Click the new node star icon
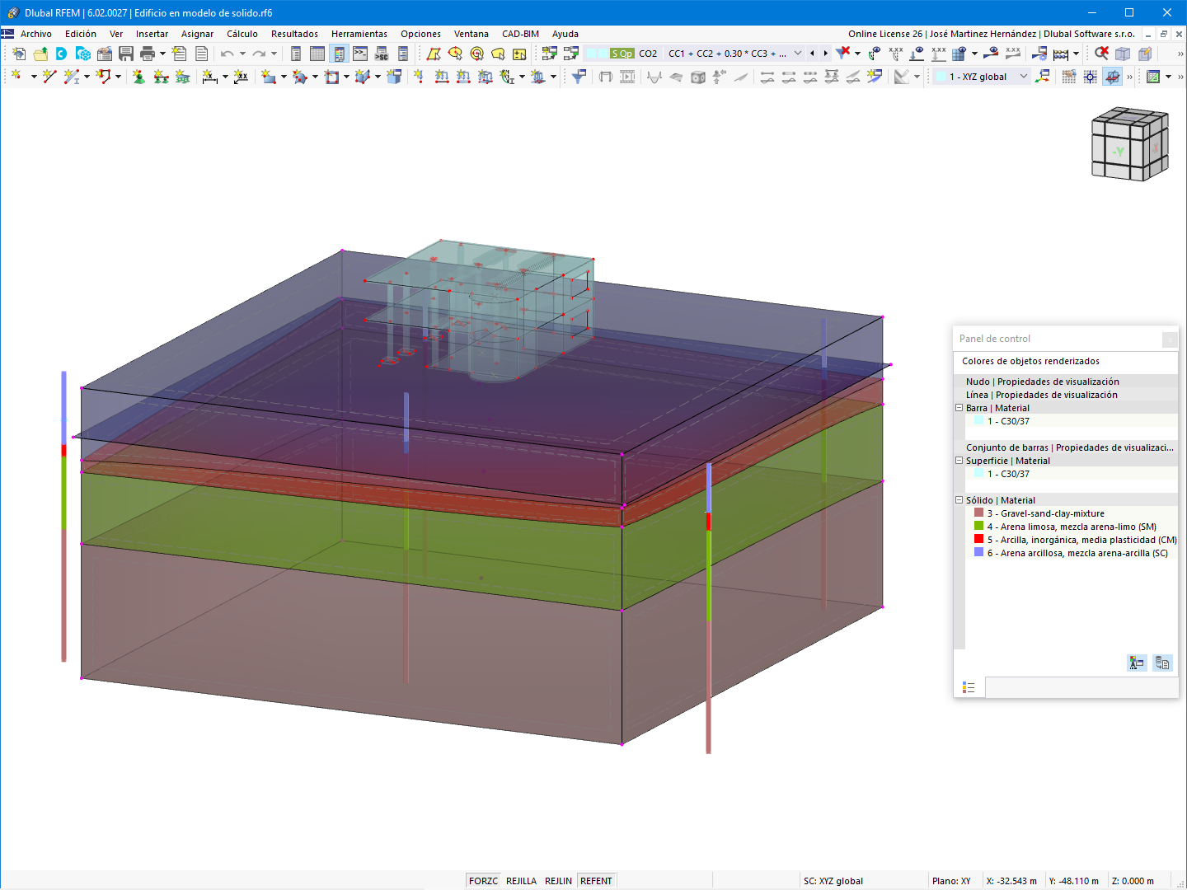Viewport: 1187px width, 890px height. coord(16,77)
